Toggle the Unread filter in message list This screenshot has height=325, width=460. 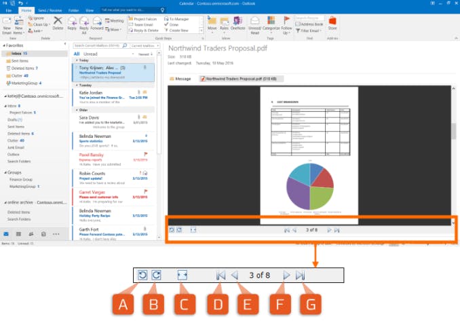click(x=89, y=53)
